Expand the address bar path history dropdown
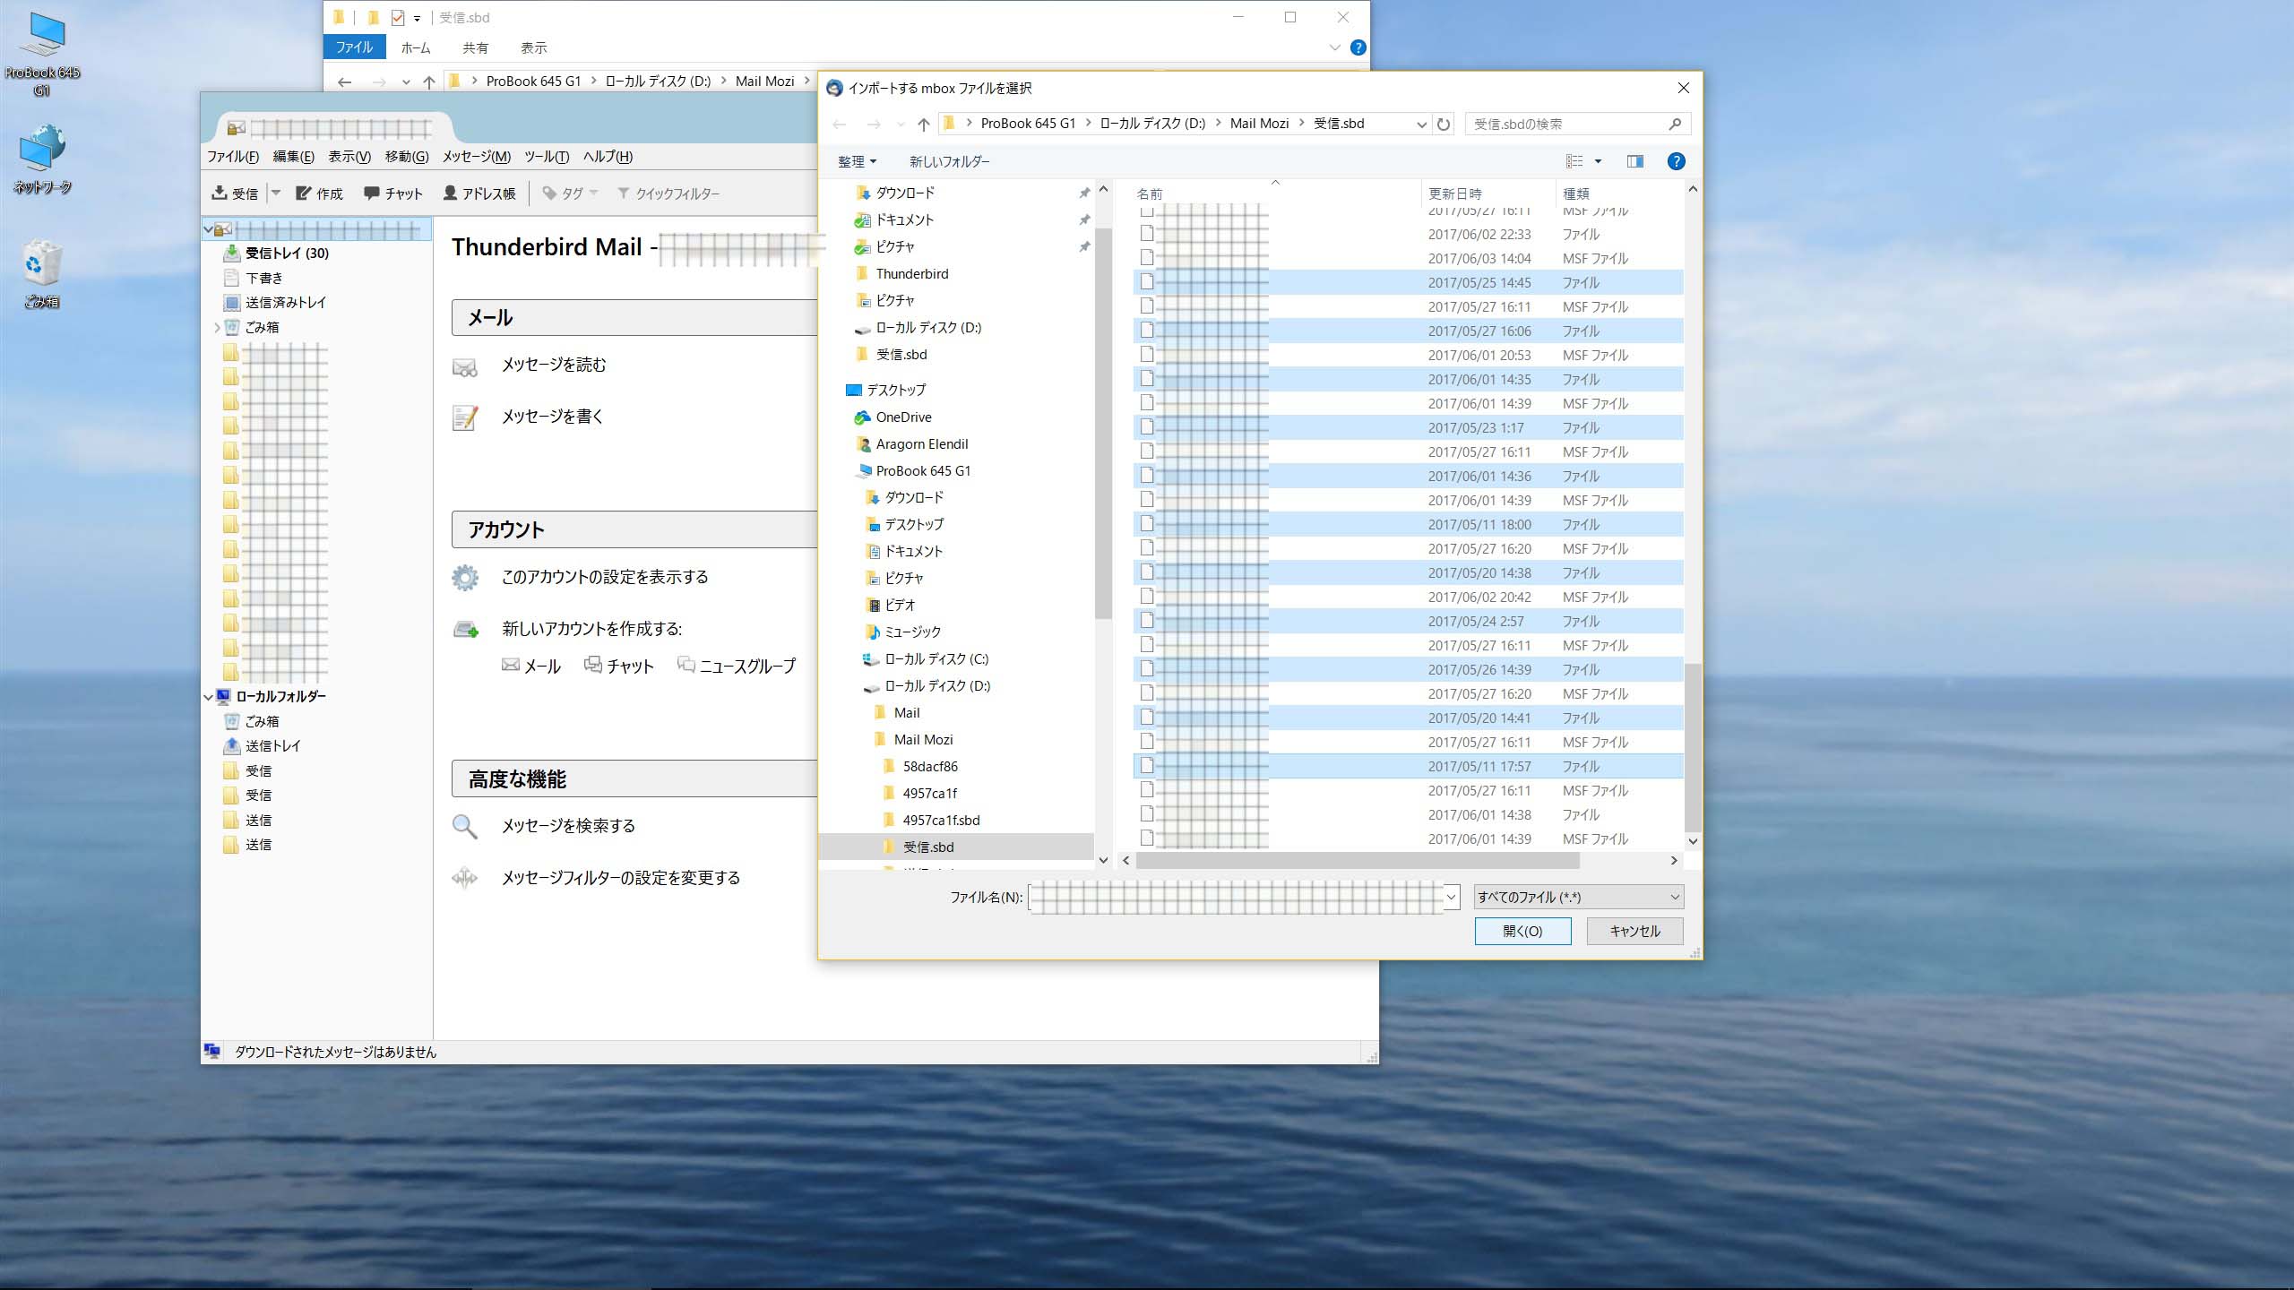2294x1290 pixels. 1421,125
